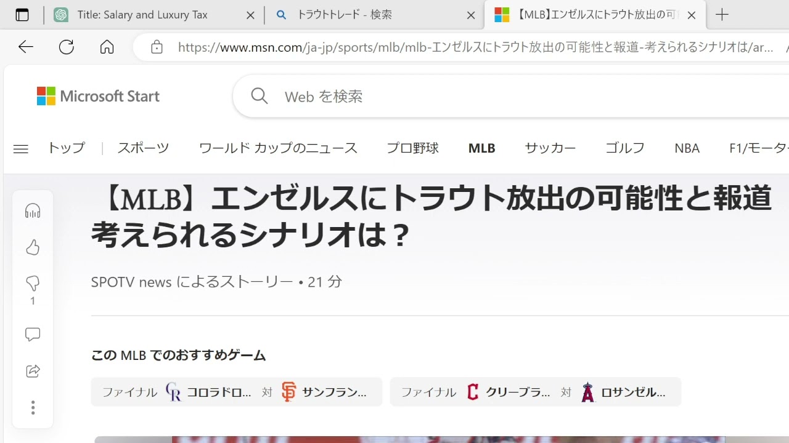Image resolution: width=789 pixels, height=443 pixels.
Task: Close the Salary and Luxury Tax tab
Action: [250, 15]
